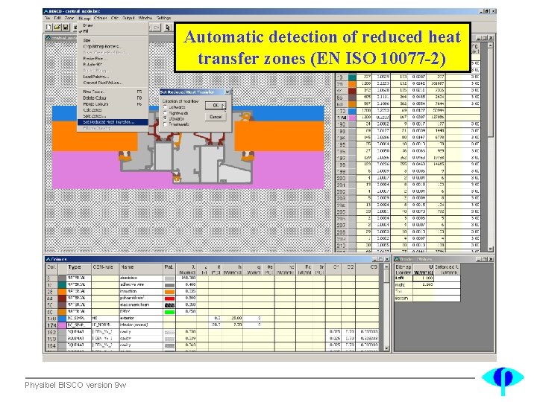Image resolution: width=537 pixels, height=402 pixels.
Task: Click the Colours table scroll-down arrow
Action: [386, 348]
